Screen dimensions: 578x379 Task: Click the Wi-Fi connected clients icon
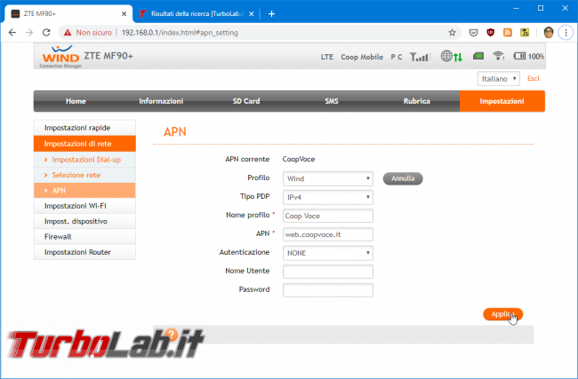coord(498,56)
